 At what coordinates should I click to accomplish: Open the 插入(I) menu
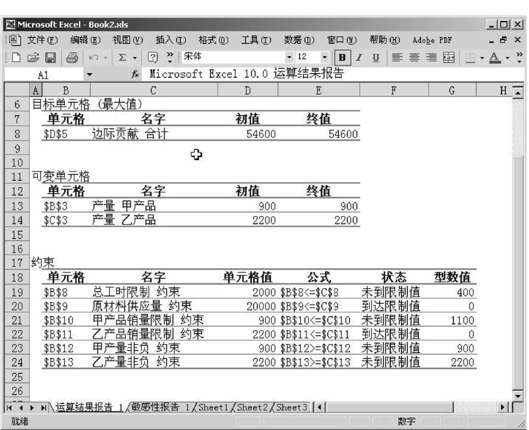tap(171, 40)
